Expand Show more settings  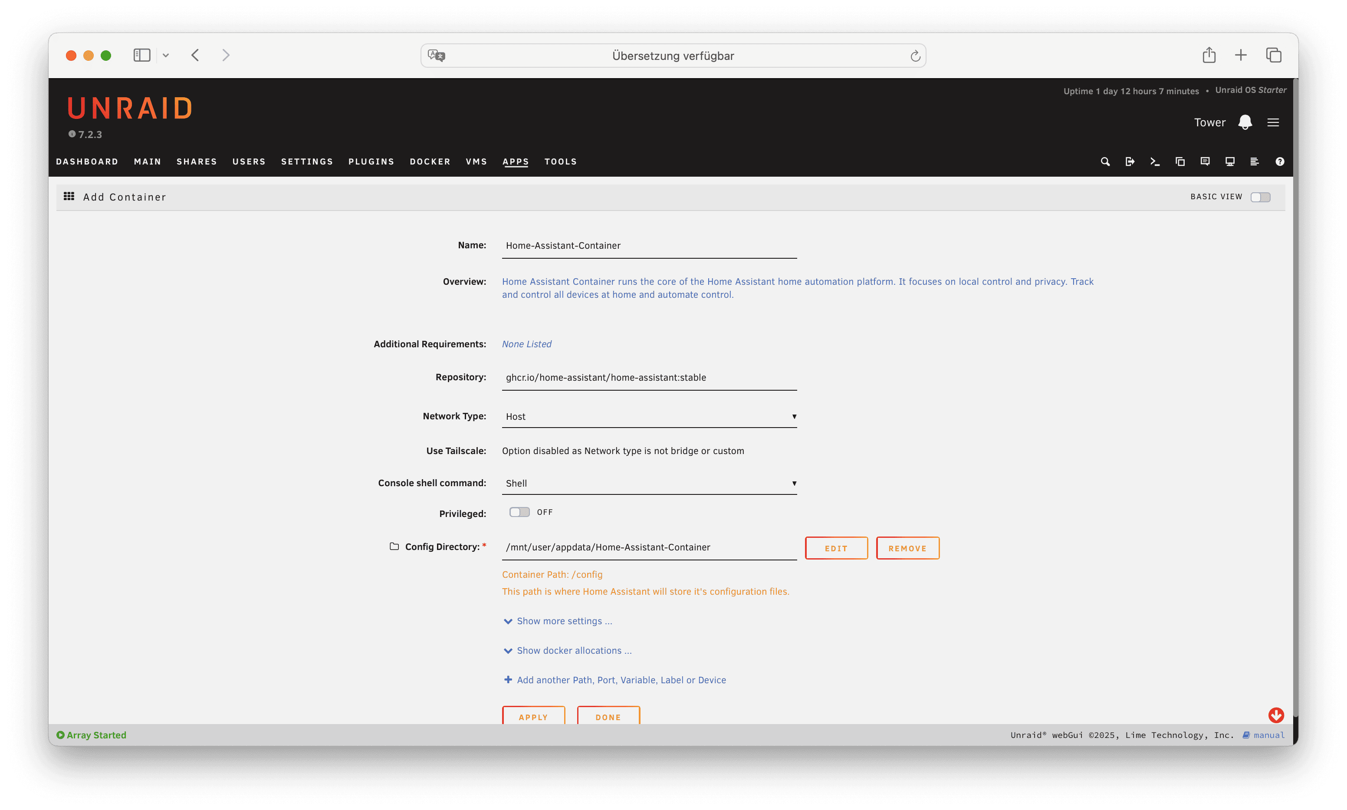[564, 621]
